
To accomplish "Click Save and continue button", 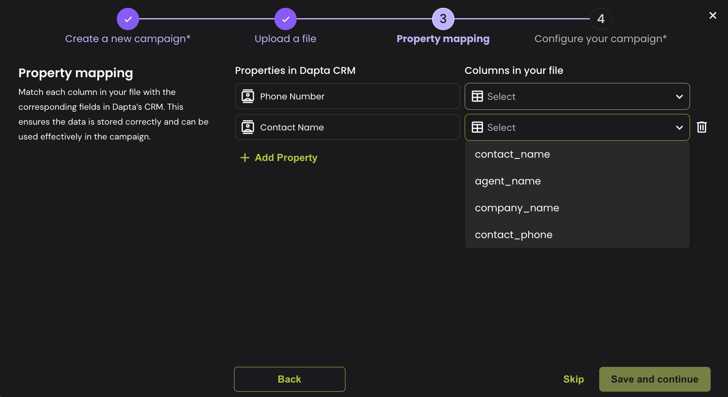I will coord(655,379).
